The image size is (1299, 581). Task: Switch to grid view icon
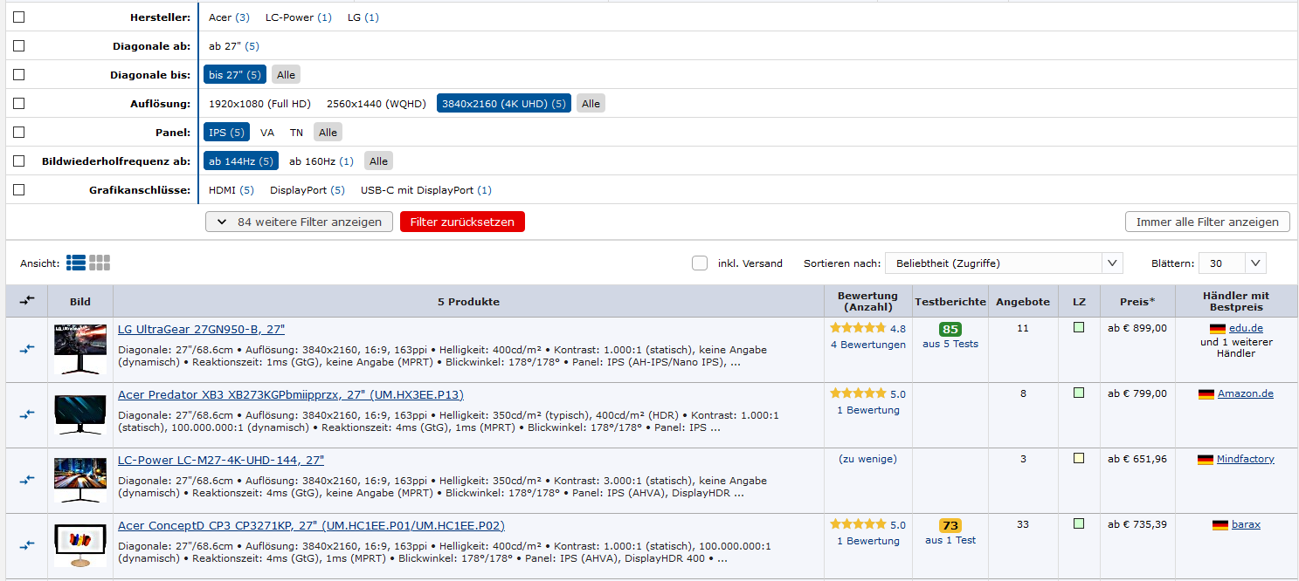pos(100,263)
